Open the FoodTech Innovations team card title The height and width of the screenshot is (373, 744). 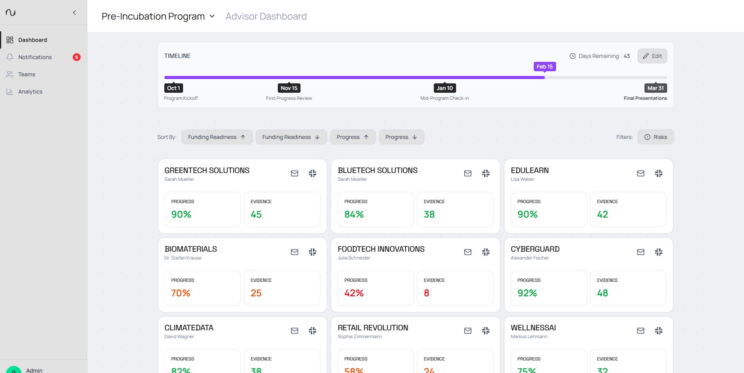click(x=381, y=249)
